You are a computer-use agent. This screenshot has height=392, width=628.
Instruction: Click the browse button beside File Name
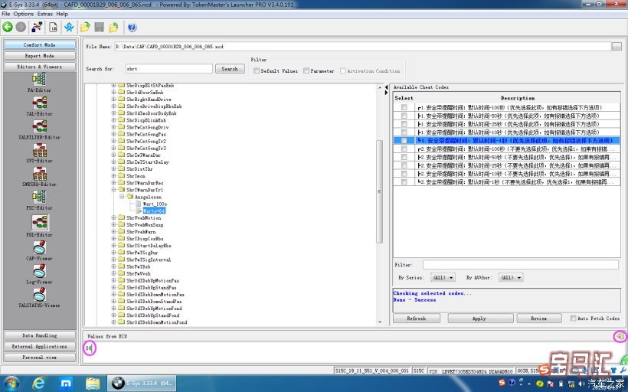[x=617, y=47]
